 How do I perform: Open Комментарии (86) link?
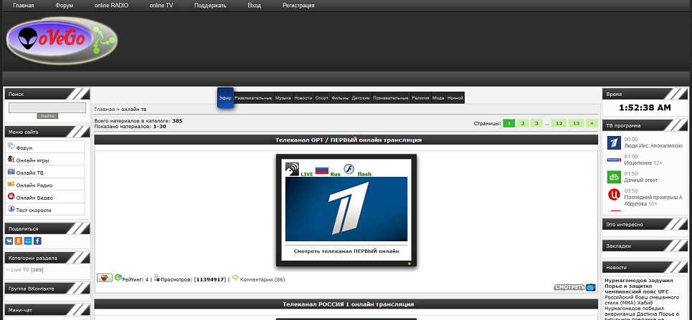(x=262, y=279)
